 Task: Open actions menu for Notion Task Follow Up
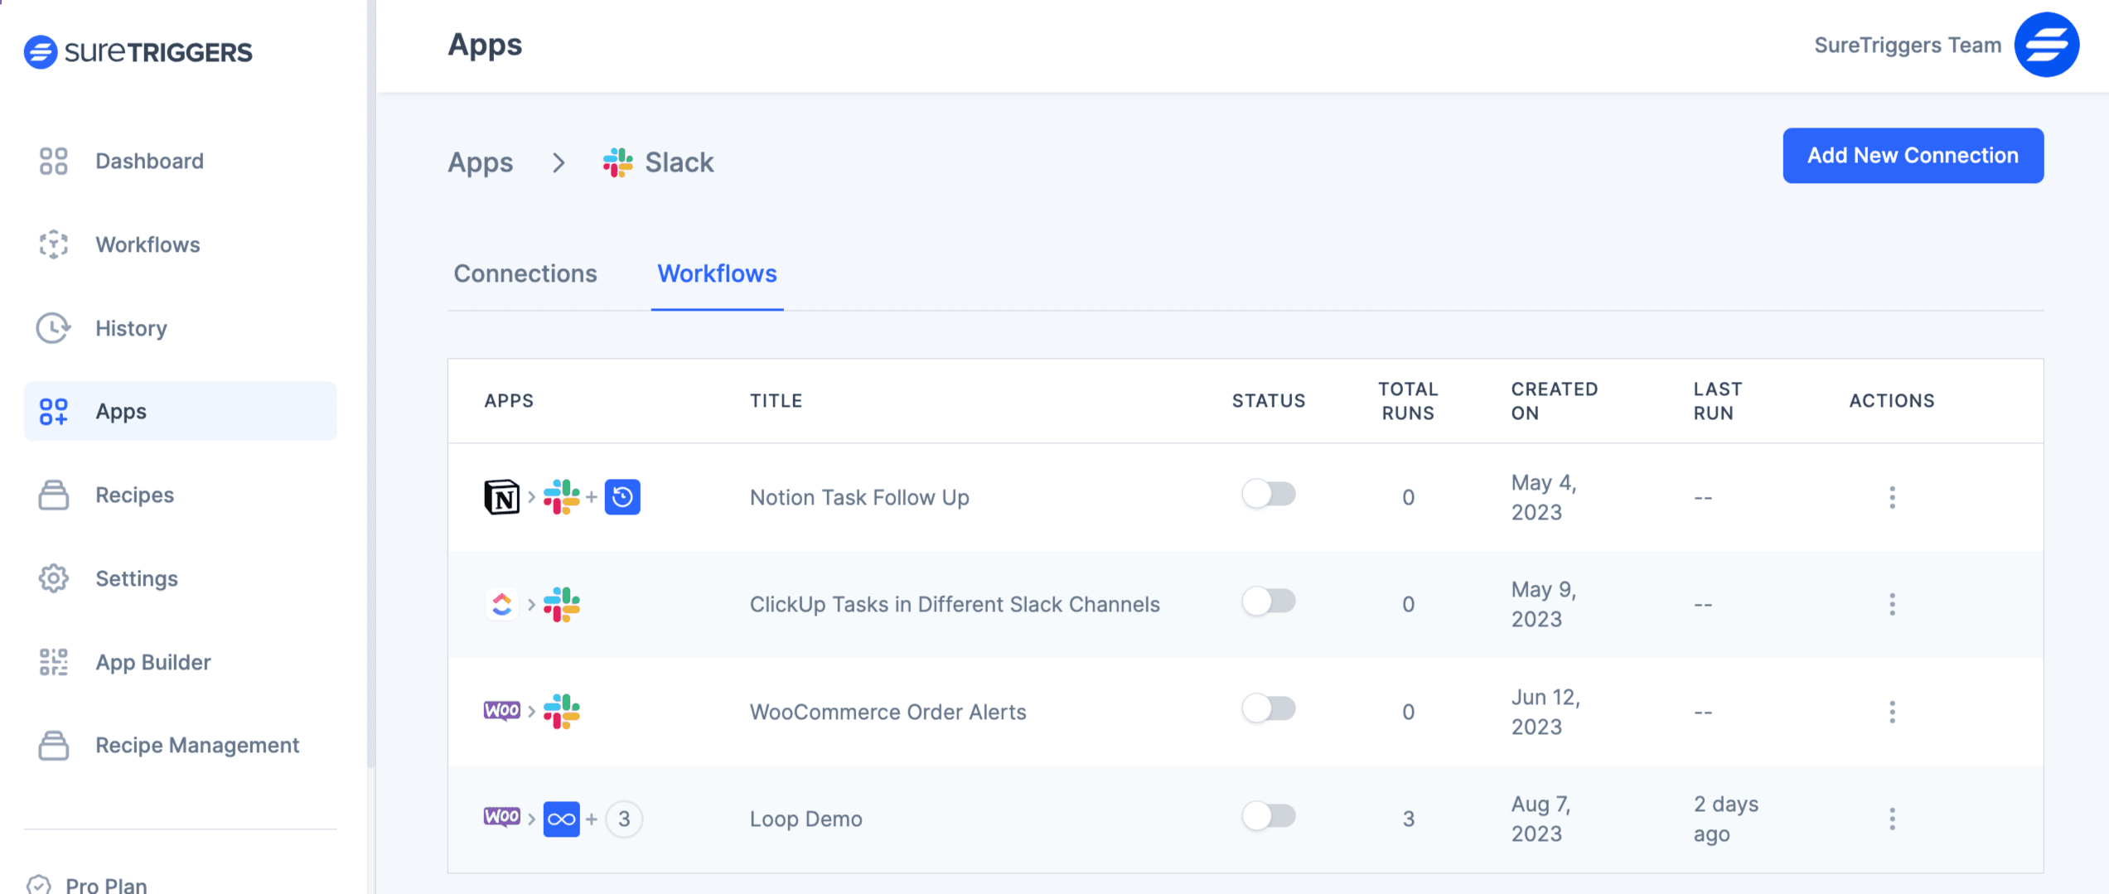coord(1892,497)
